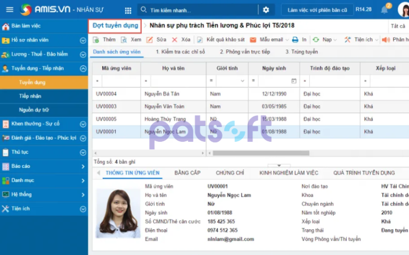Expand Lương - Thuế - Bảo hiểm section

83,54
